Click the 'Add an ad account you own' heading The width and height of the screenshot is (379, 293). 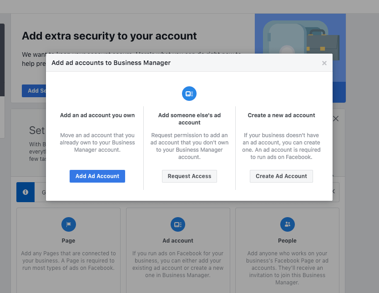[97, 115]
